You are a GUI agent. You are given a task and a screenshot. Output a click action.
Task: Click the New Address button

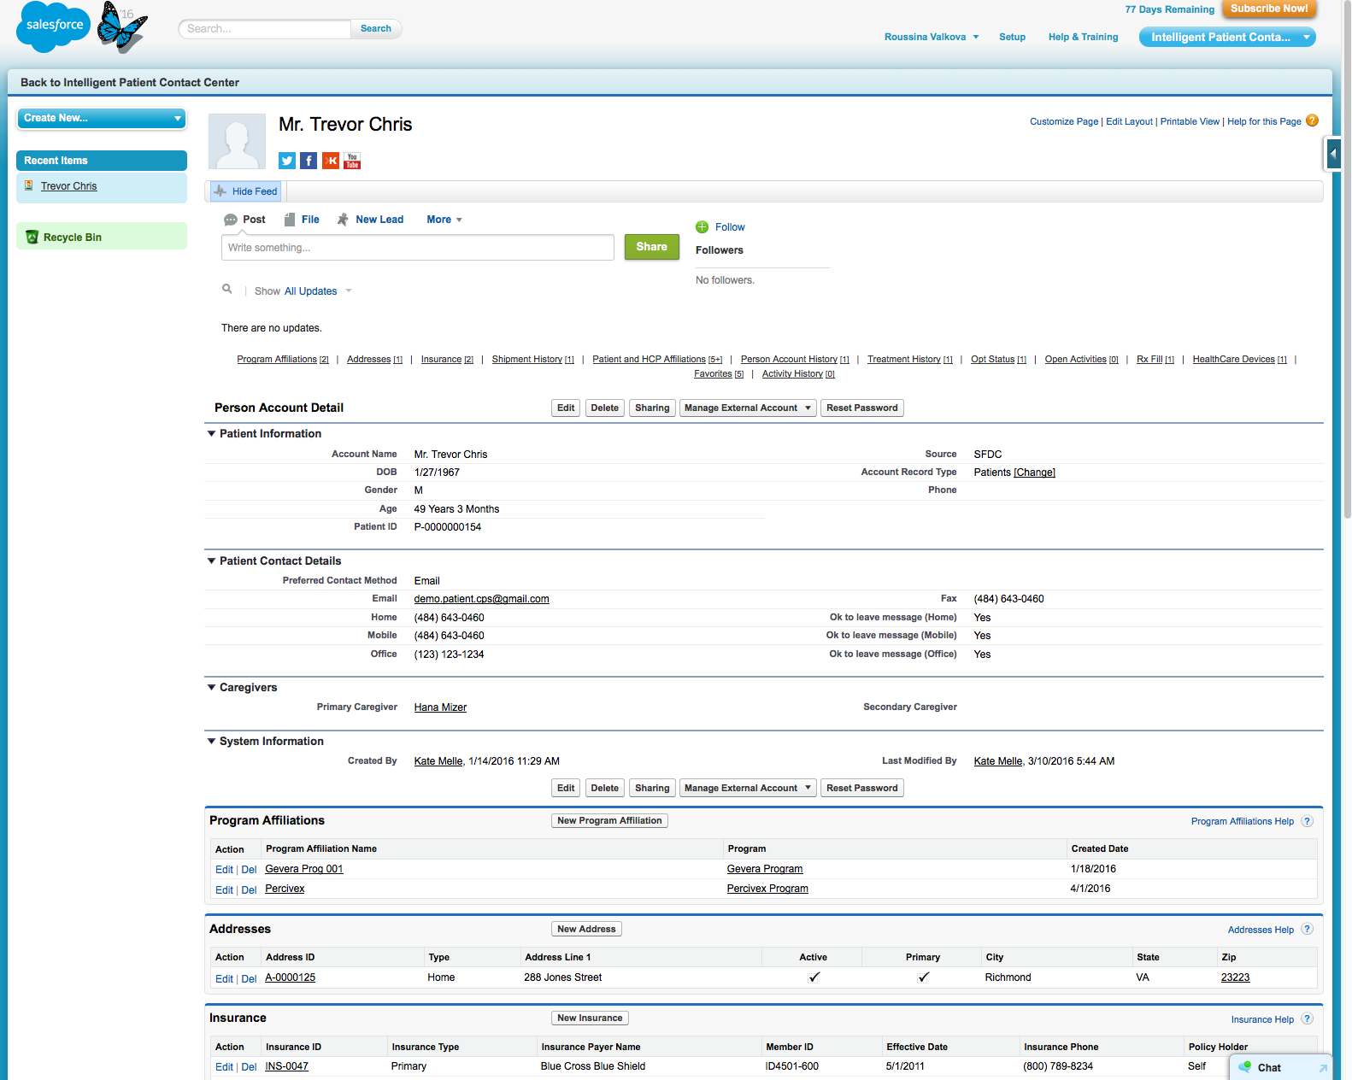586,929
